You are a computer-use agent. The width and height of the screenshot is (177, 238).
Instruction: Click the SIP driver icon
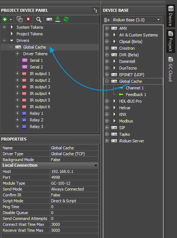pyautogui.click(x=114, y=128)
